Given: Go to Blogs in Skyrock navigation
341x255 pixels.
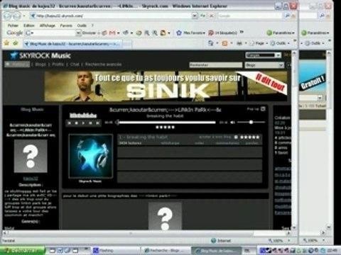Looking at the screenshot, I should 40,64.
